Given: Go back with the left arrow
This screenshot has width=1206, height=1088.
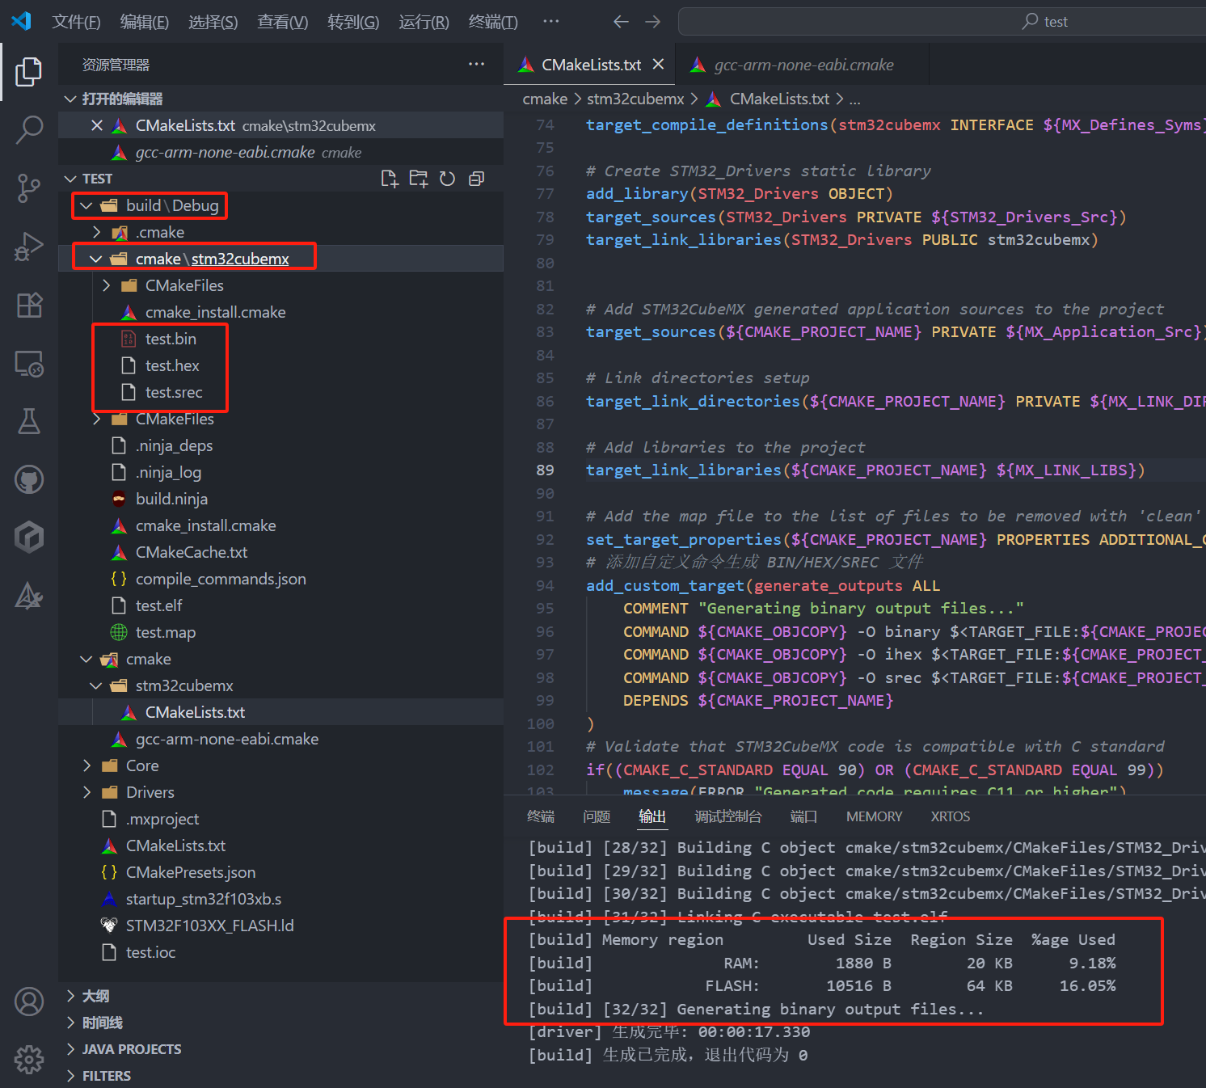Looking at the screenshot, I should pyautogui.click(x=621, y=22).
